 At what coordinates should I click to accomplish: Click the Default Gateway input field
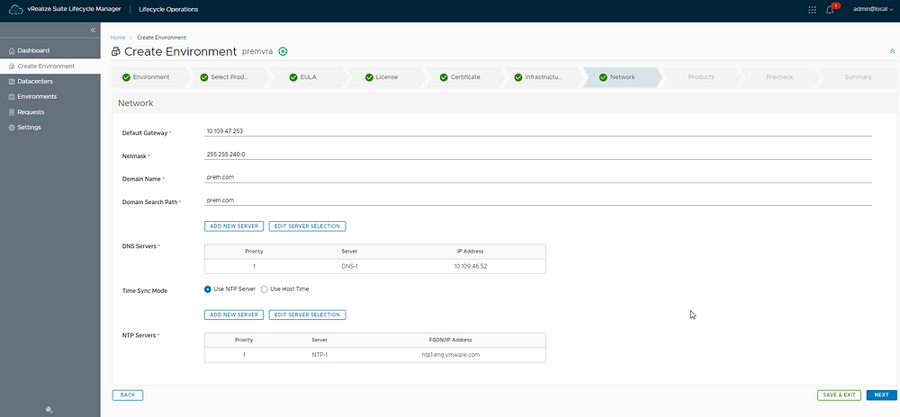pyautogui.click(x=538, y=131)
